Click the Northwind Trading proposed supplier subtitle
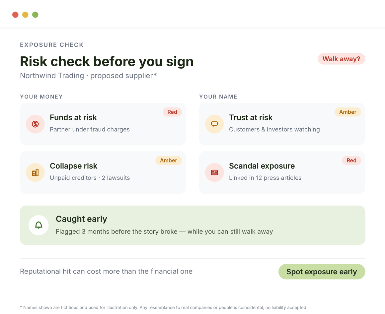 (88, 76)
